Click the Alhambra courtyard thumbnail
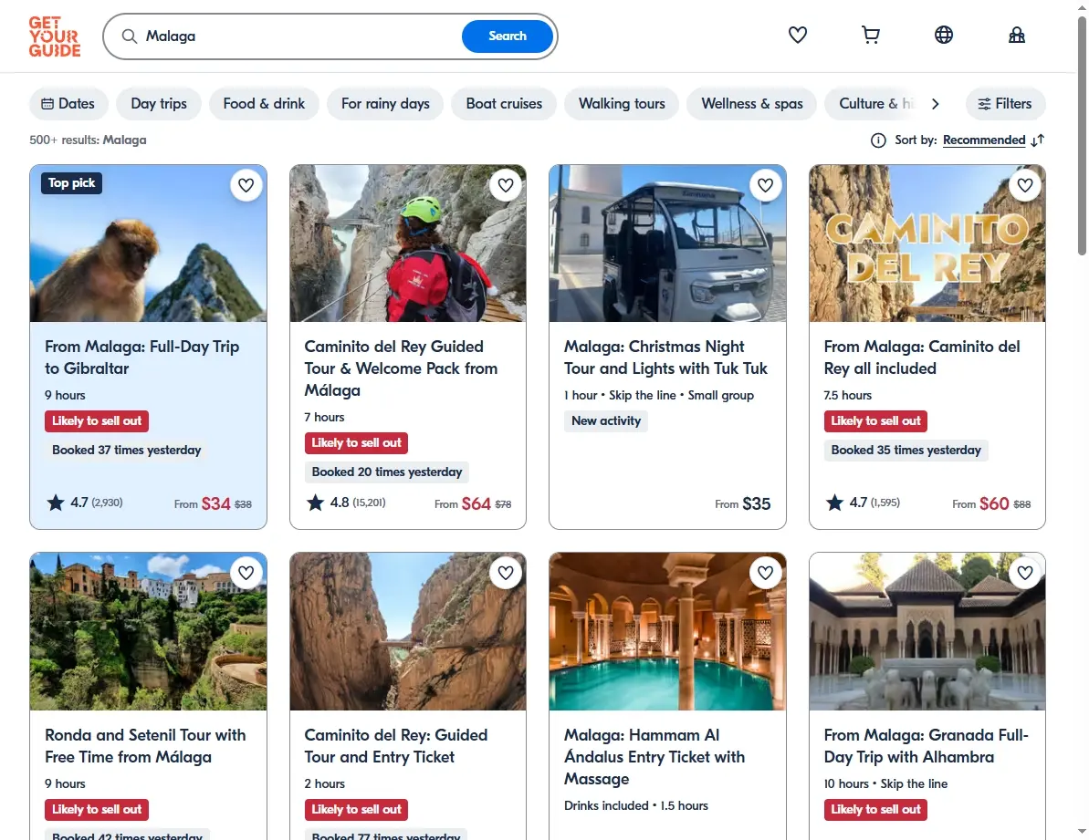 (927, 631)
